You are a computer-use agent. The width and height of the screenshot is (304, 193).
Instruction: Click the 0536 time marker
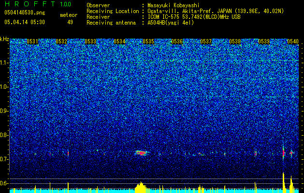[x=177, y=41]
